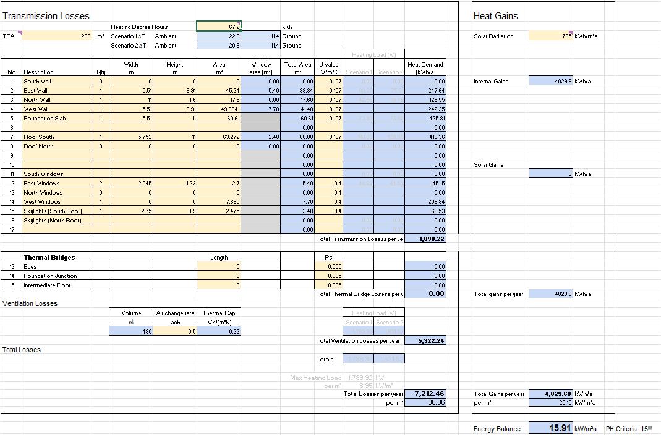661x435 pixels.
Task: Select the Eves thermal bridge row label
Action: [57, 266]
